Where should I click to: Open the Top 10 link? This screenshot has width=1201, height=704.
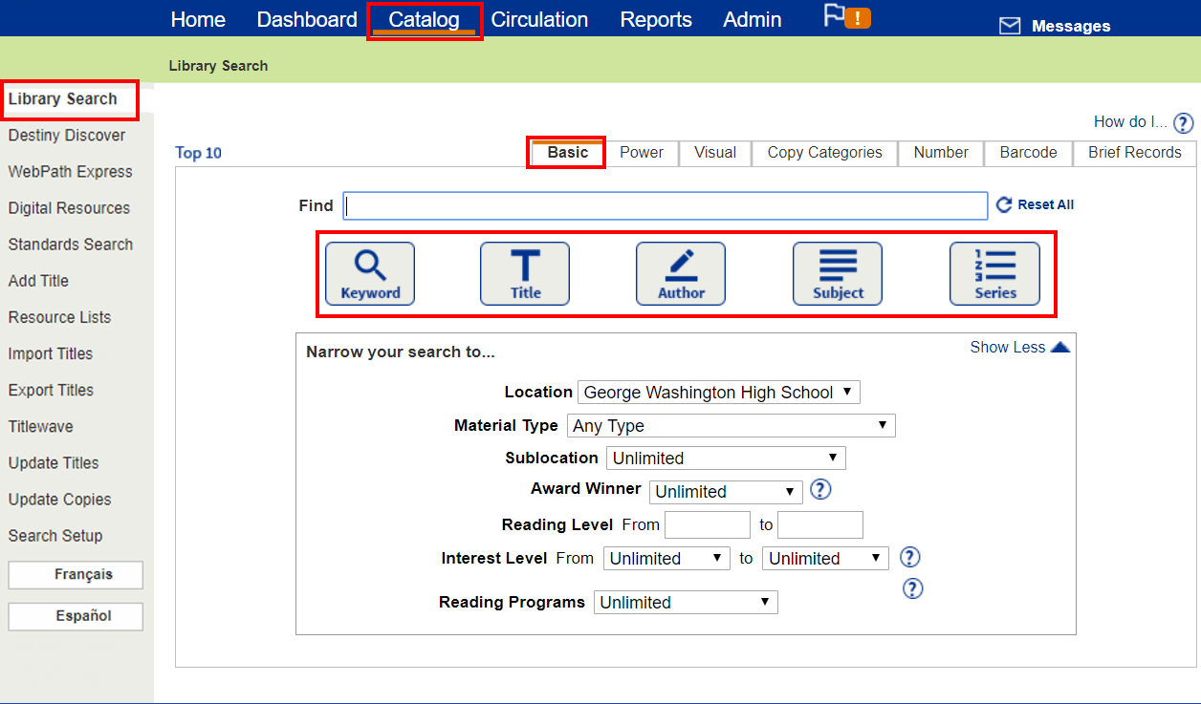pyautogui.click(x=199, y=153)
